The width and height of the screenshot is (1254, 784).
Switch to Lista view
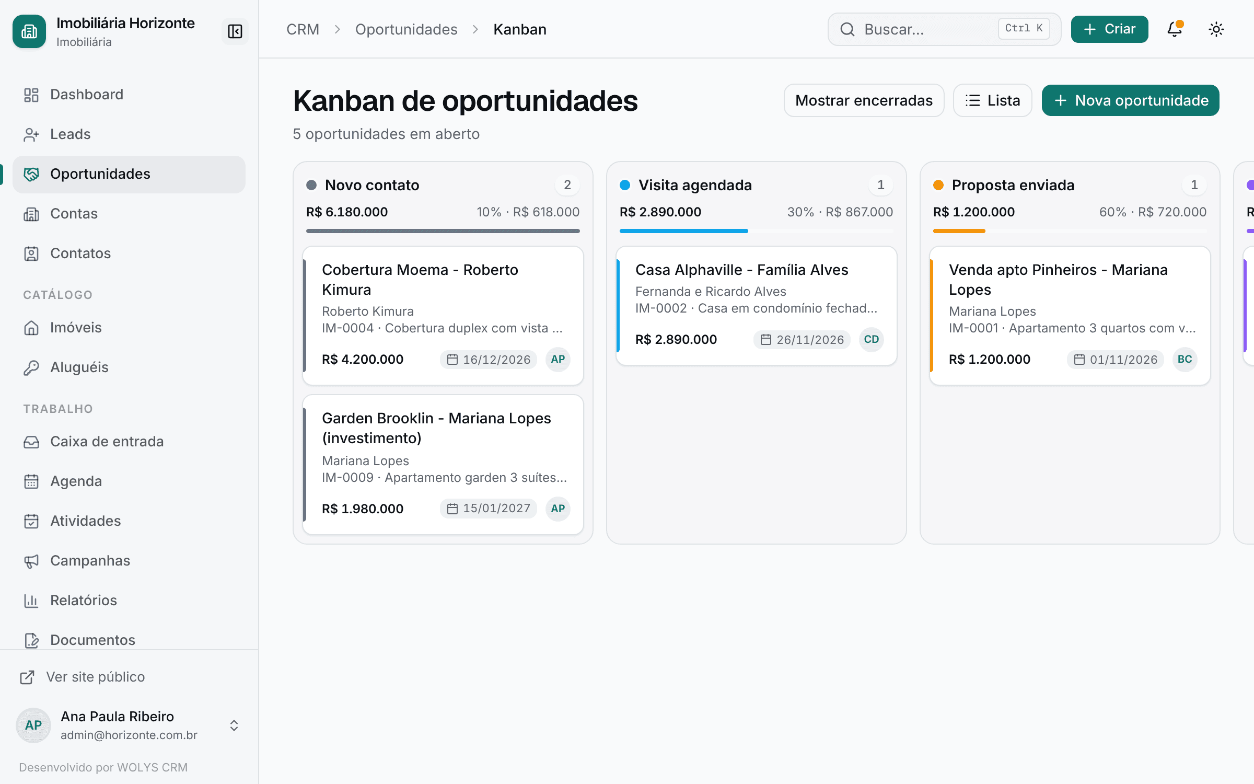pyautogui.click(x=992, y=100)
